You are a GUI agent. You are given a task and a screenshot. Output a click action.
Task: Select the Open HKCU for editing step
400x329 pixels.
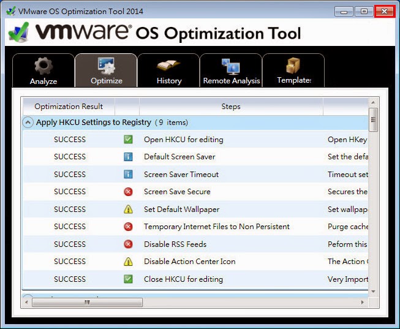183,140
